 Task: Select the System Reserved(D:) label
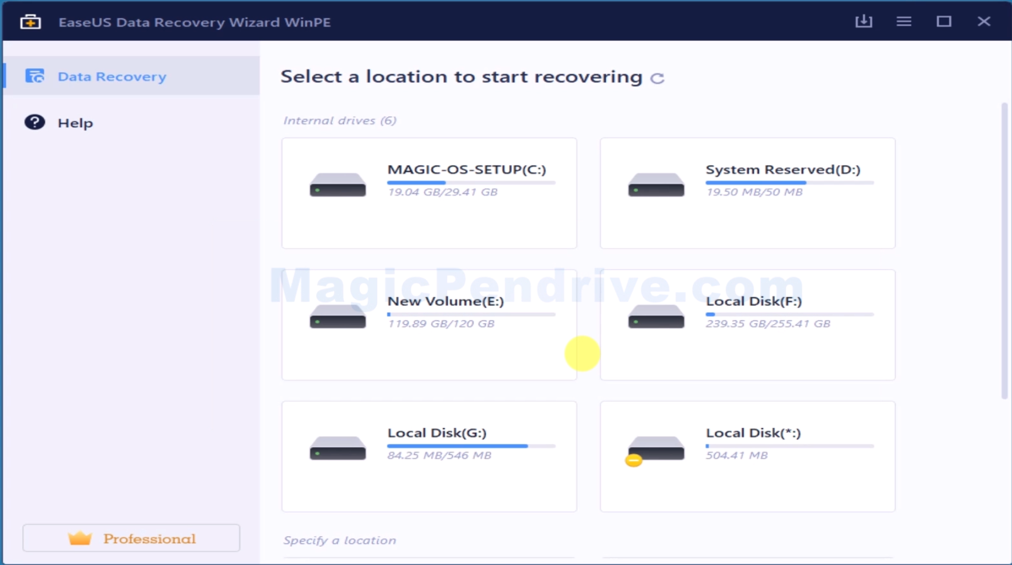click(x=783, y=170)
